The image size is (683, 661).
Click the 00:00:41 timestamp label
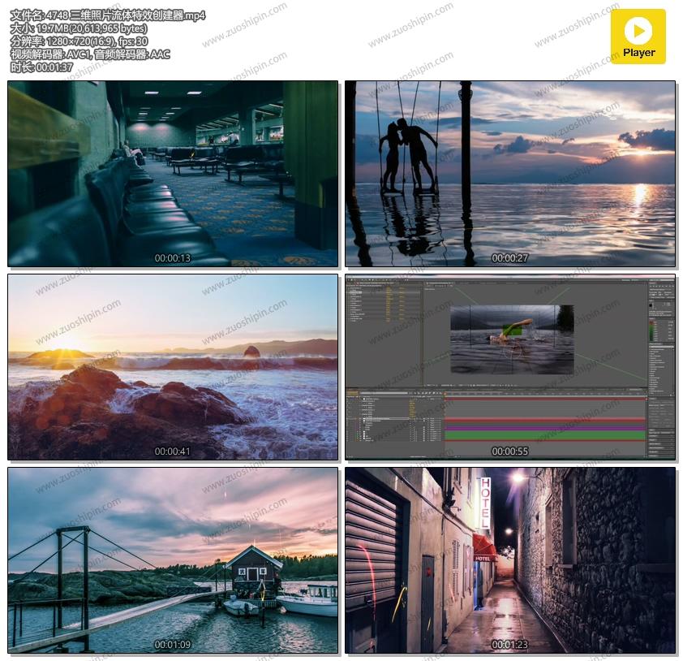tap(173, 451)
